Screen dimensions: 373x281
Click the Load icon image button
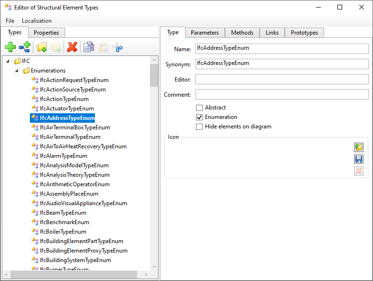coord(359,147)
